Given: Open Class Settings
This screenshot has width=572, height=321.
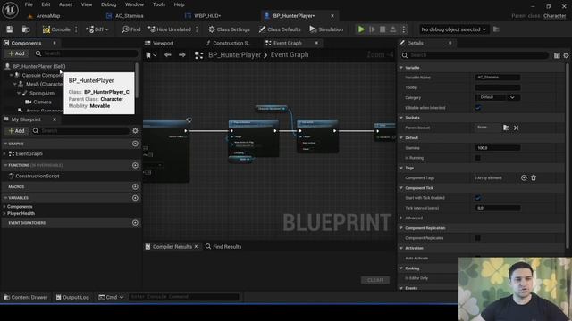Looking at the screenshot, I should [x=229, y=29].
